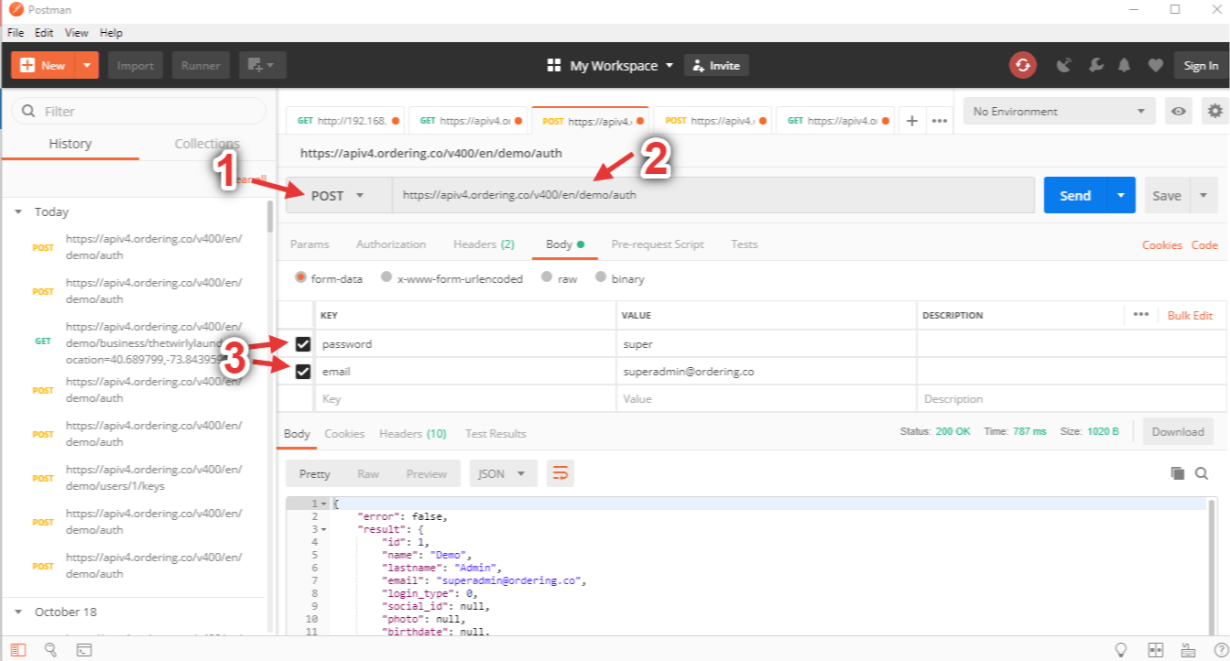Toggle sidebar icon in status bar
The image size is (1230, 661).
(x=18, y=650)
